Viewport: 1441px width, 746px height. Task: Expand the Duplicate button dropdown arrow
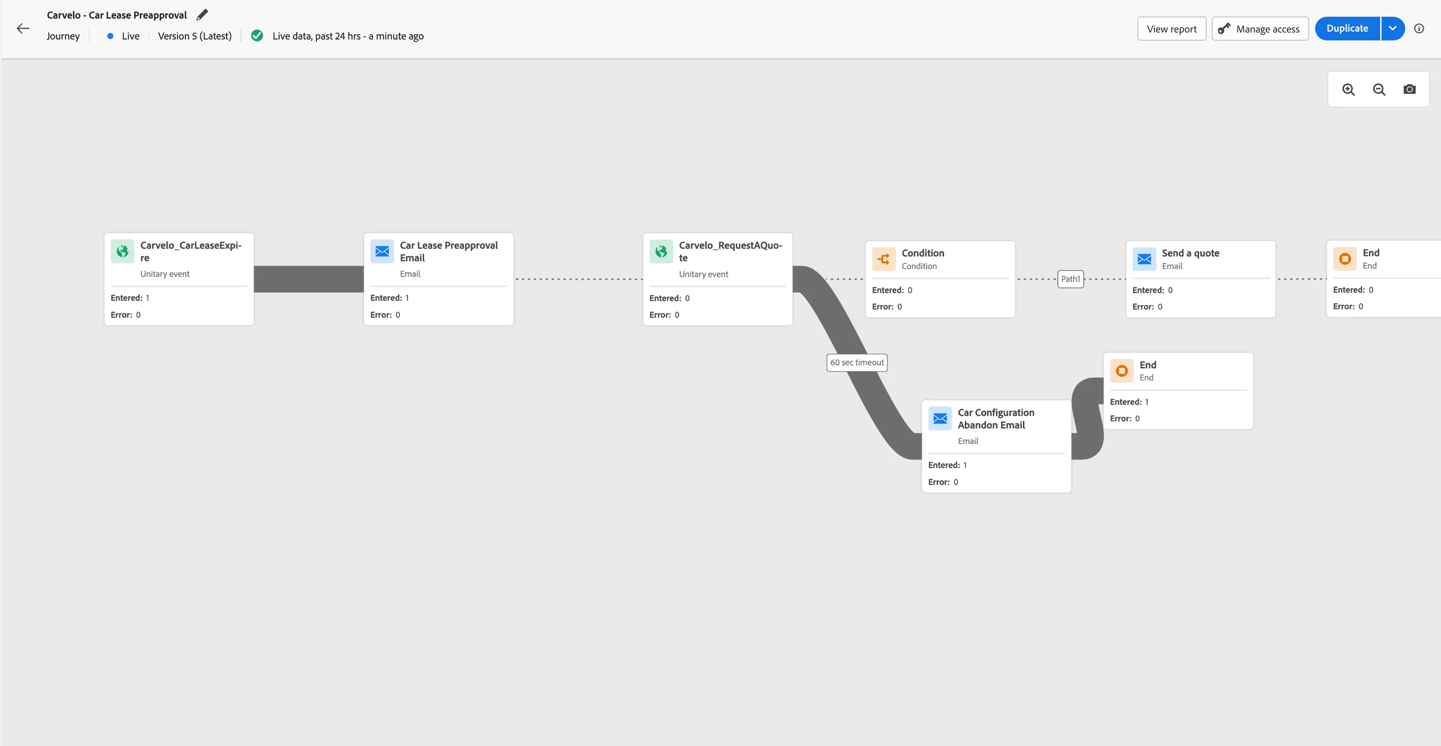[1392, 28]
